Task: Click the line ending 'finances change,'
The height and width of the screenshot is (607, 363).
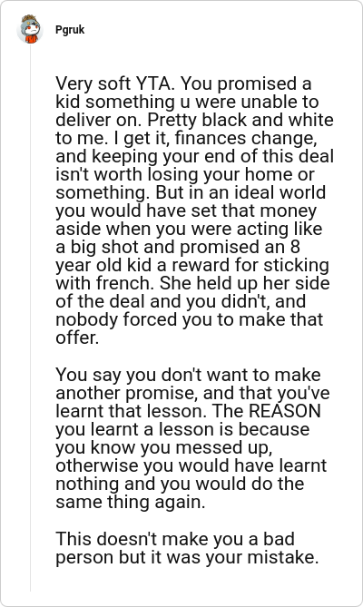Action: [186, 139]
